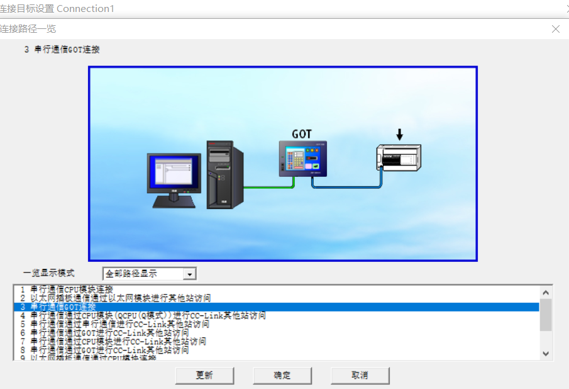Click the black down arrow above the PLC
569x389 pixels.
[399, 134]
